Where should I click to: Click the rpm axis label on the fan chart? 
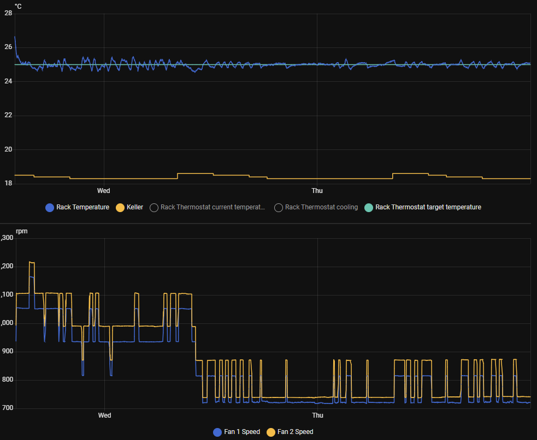point(20,231)
